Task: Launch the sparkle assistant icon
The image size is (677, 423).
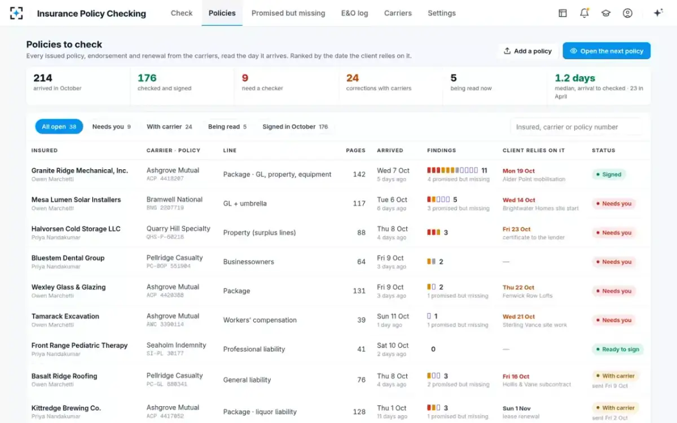Action: [x=658, y=13]
